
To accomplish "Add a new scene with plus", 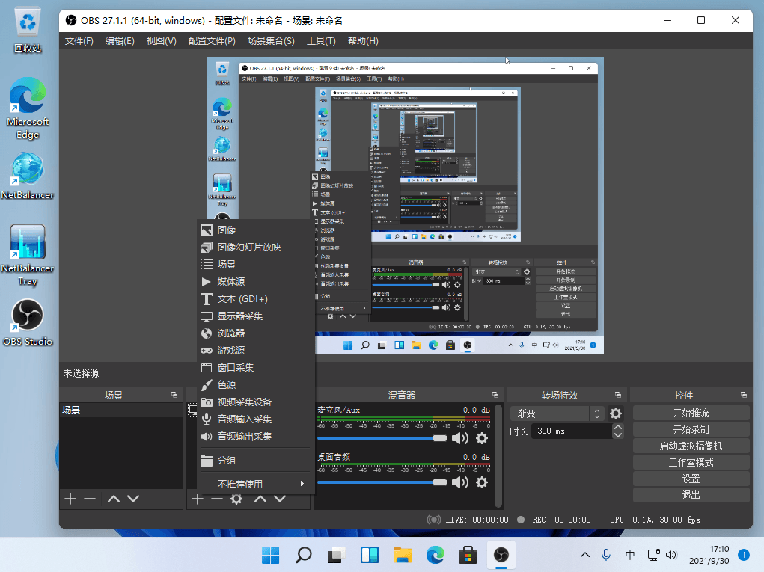I will (70, 499).
